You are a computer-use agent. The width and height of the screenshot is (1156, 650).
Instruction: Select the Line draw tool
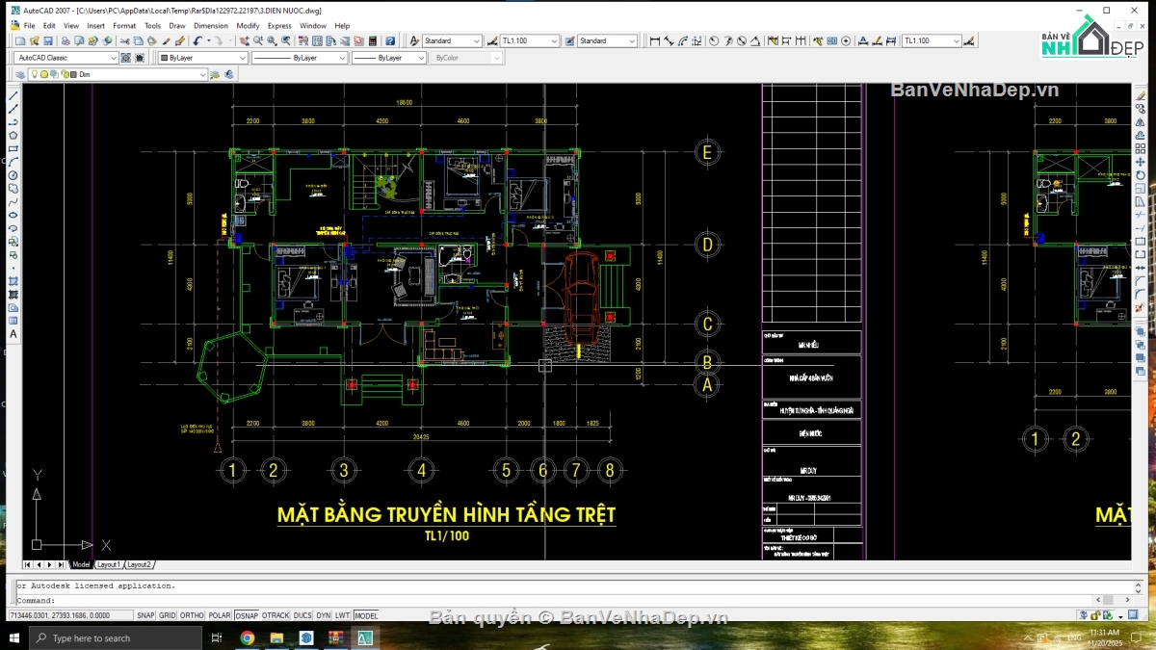pyautogui.click(x=13, y=96)
